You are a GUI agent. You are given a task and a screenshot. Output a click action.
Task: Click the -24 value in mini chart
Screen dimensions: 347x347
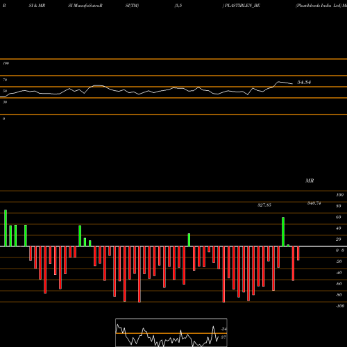click(x=223, y=329)
